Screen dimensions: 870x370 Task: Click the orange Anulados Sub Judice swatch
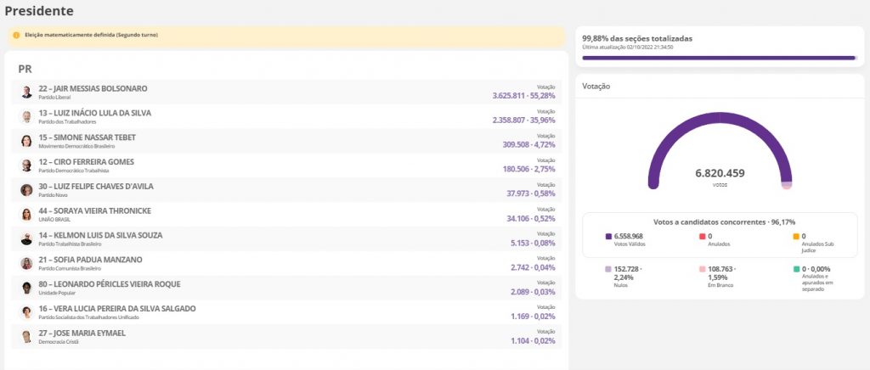796,237
